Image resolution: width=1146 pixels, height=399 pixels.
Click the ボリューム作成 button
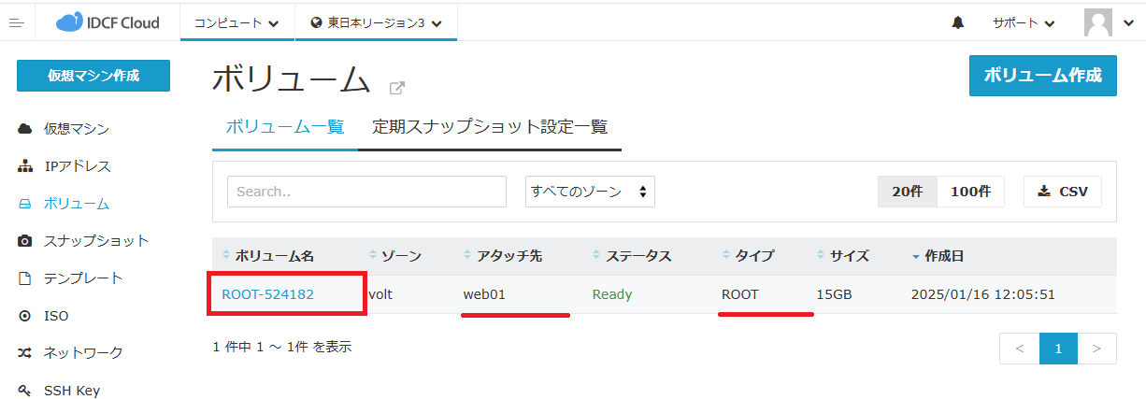point(1042,76)
